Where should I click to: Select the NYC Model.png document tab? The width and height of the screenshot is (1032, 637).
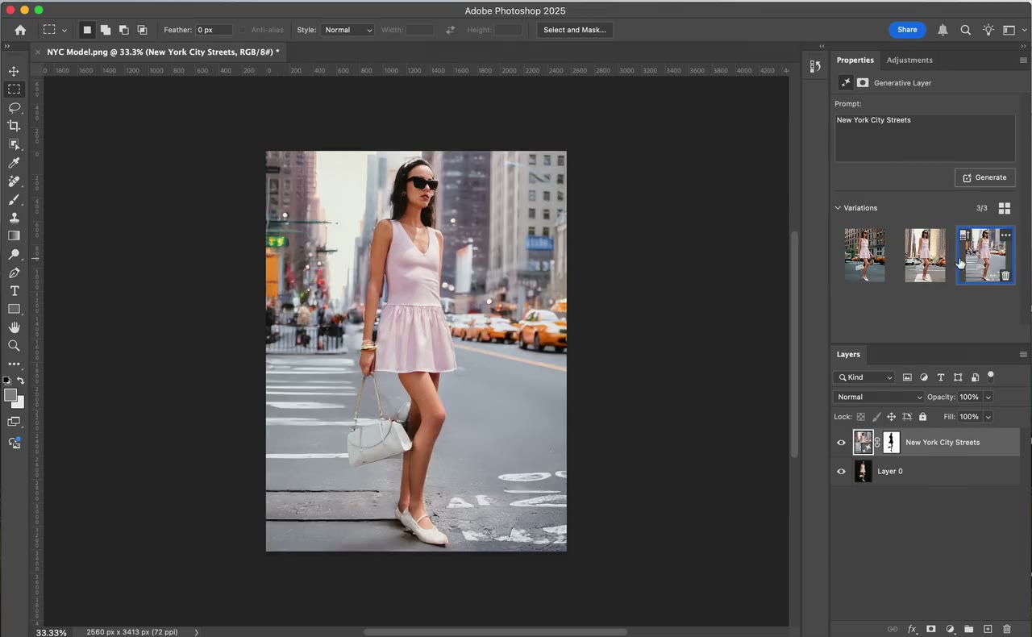point(163,52)
